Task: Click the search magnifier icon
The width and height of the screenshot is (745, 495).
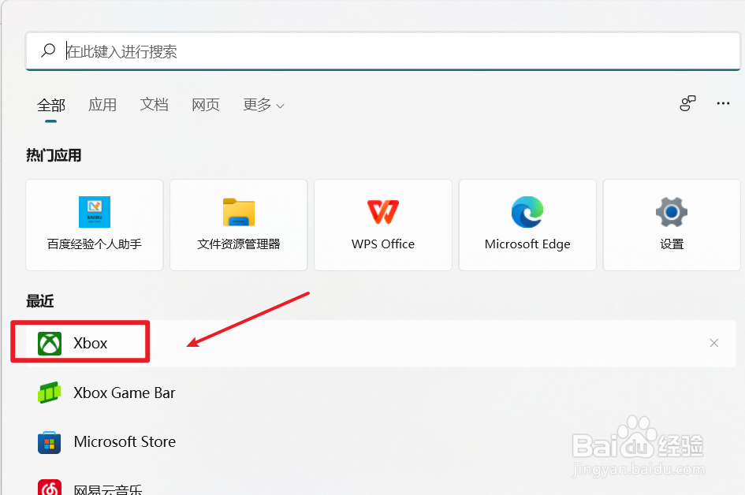Action: (48, 50)
